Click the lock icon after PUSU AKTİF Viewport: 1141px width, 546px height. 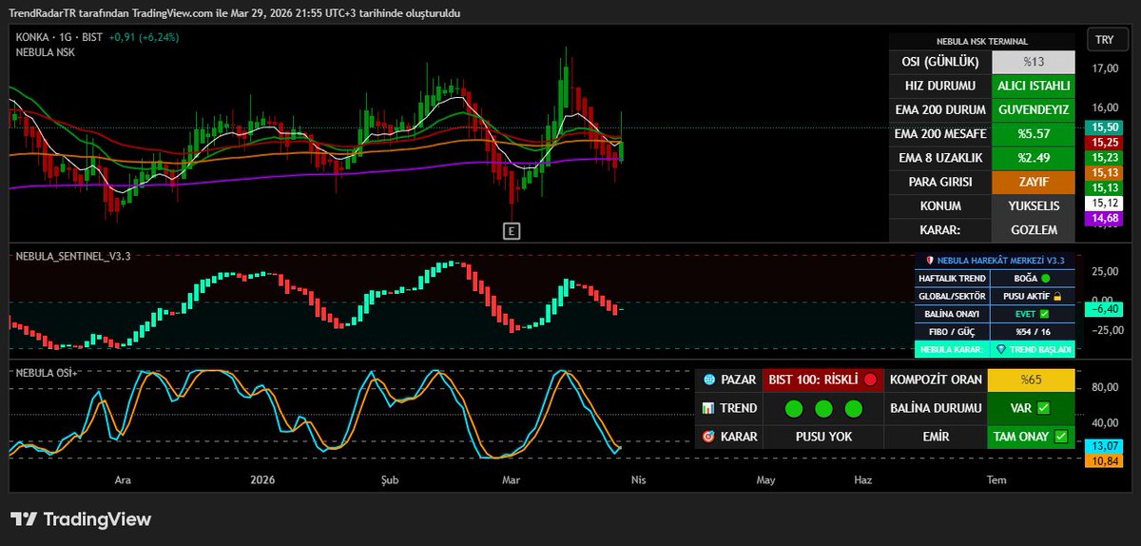1056,296
